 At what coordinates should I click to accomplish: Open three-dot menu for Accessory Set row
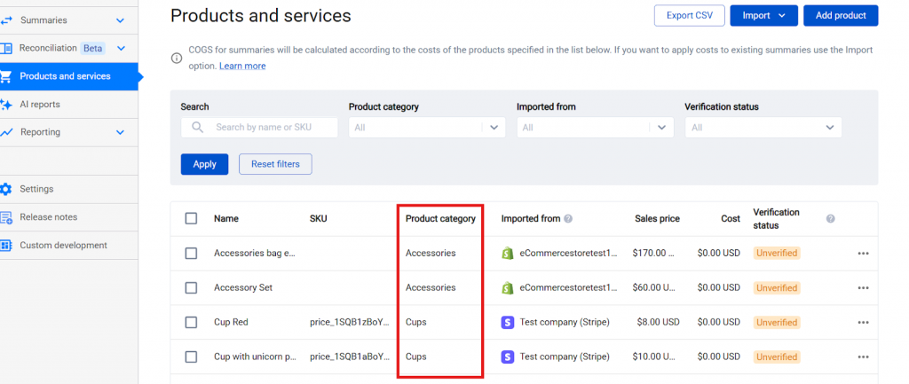(x=863, y=287)
